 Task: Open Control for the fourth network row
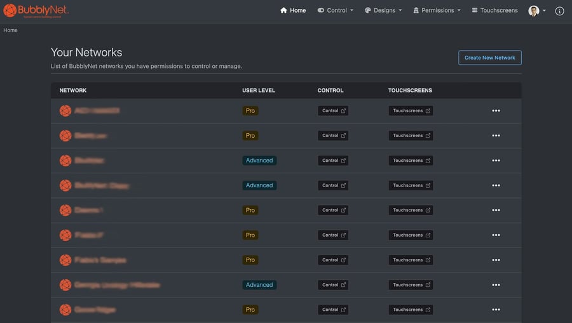[333, 185]
